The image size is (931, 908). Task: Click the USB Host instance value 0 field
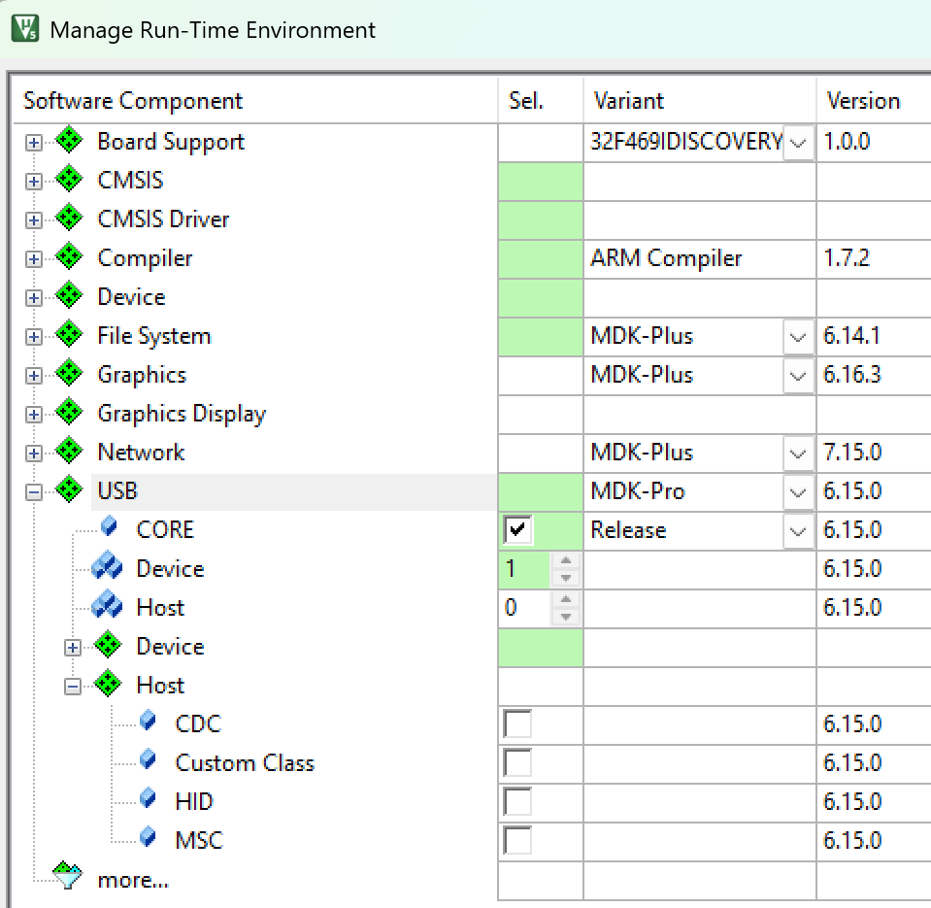click(x=525, y=608)
